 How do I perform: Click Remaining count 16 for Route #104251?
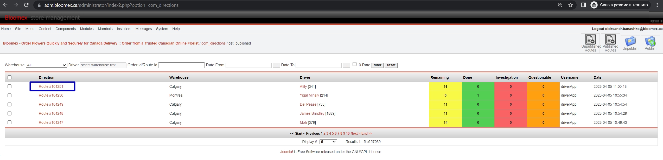click(x=445, y=86)
